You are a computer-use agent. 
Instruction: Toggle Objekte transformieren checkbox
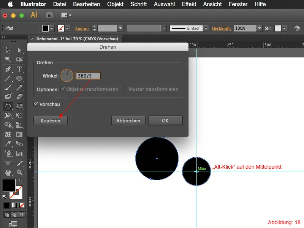pyautogui.click(x=63, y=89)
